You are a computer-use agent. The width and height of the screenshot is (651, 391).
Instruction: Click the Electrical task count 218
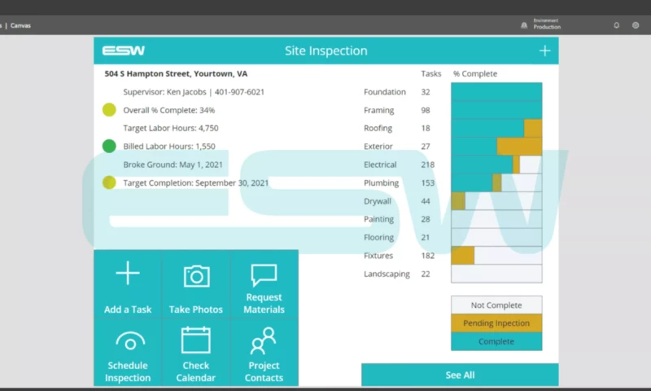tap(428, 165)
